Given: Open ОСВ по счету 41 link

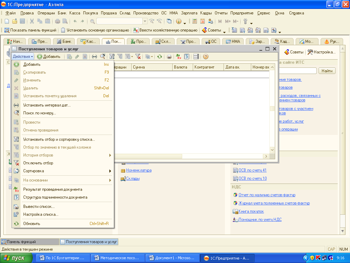Looking at the screenshot, I should point(253,170).
